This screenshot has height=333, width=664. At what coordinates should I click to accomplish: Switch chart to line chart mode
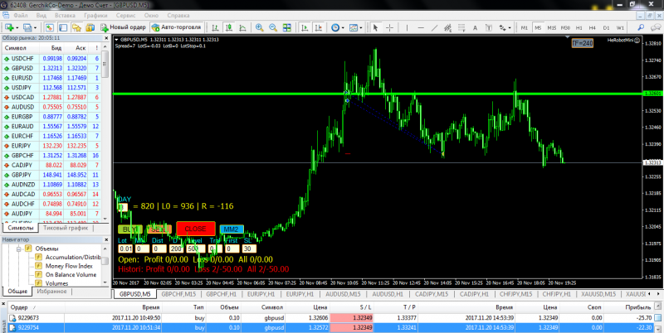tap(242, 27)
